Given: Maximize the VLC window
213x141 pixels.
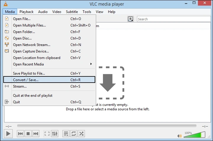Looking at the screenshot, I should 194,3.
